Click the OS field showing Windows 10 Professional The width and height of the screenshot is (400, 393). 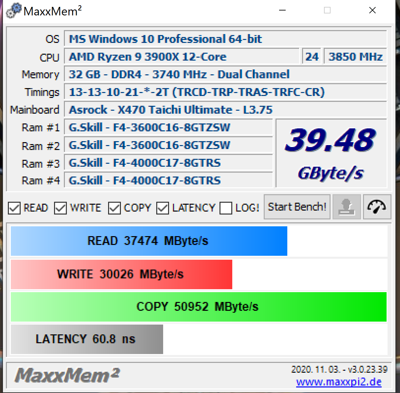tap(225, 39)
